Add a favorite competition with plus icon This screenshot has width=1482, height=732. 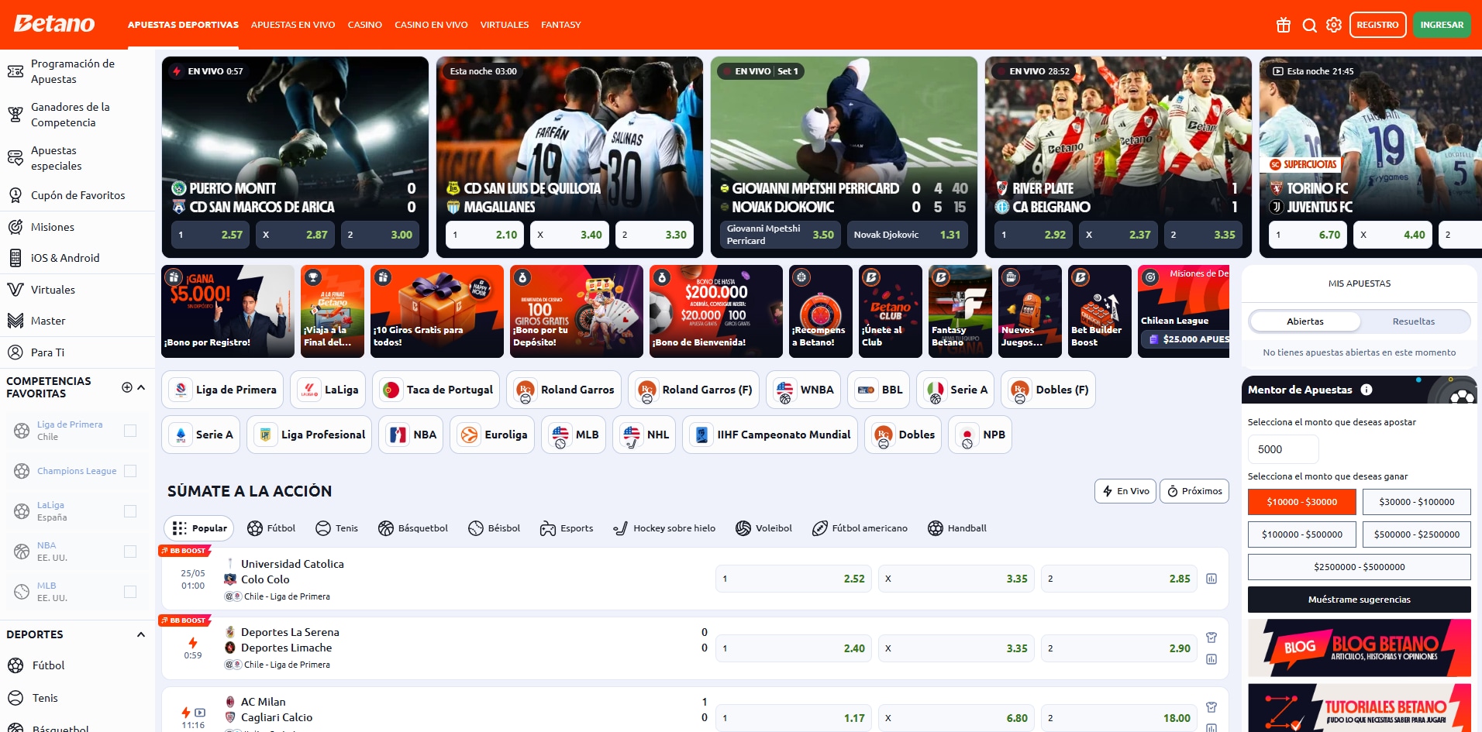127,387
